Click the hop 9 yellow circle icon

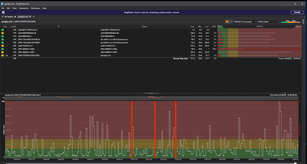(x=3, y=55)
